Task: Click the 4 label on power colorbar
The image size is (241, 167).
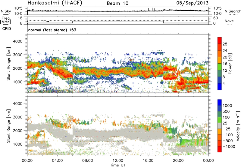Action: (x=224, y=84)
